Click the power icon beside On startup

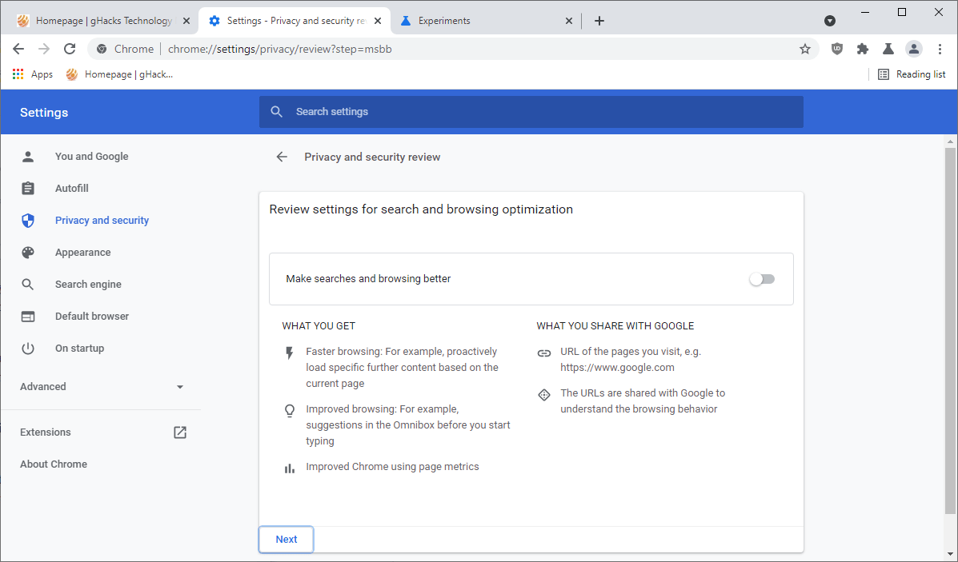point(28,349)
